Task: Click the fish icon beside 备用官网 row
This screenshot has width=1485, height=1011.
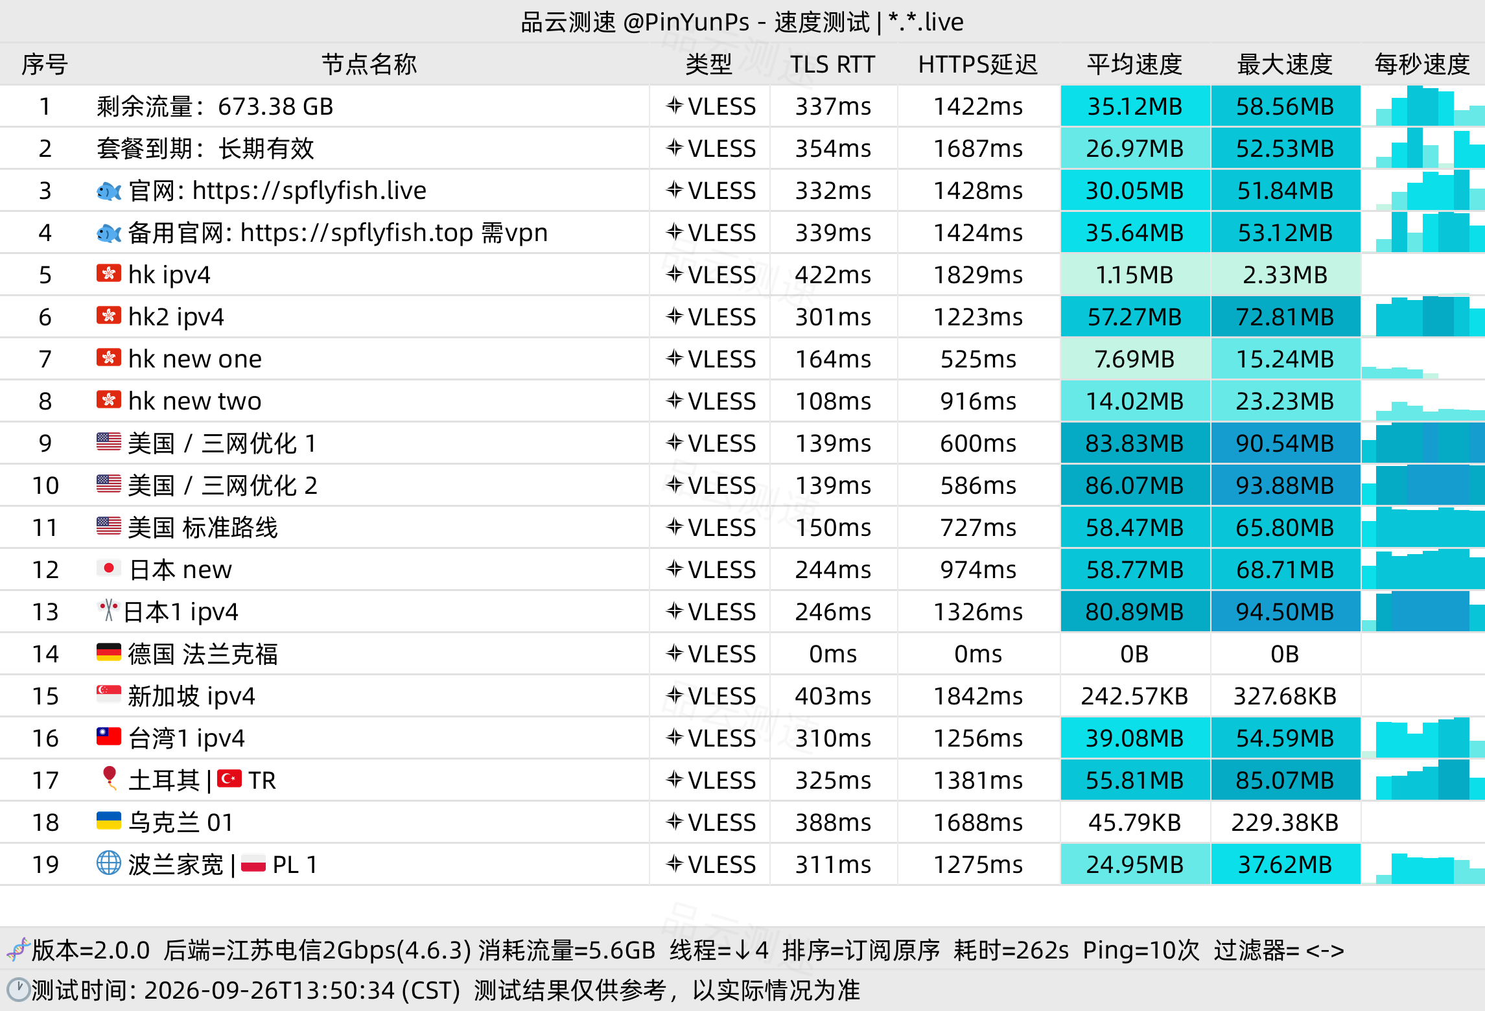Action: coord(109,233)
